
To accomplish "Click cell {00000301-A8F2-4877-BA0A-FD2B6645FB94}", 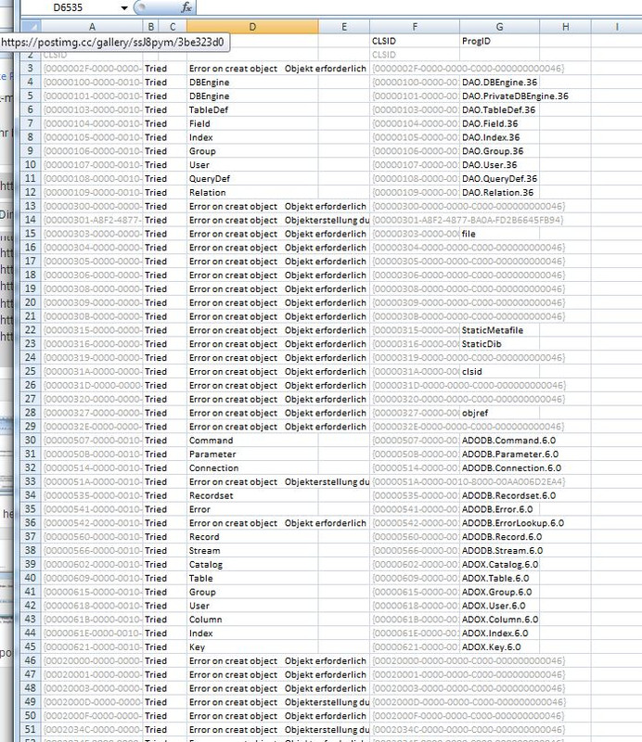I will click(x=468, y=220).
